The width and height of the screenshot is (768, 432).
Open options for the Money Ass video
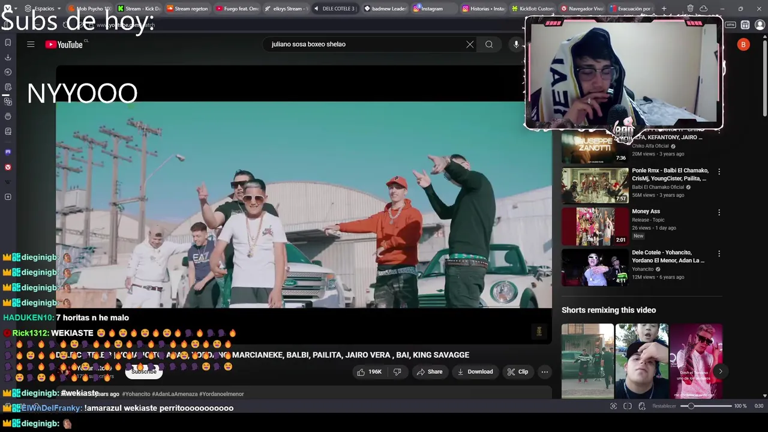719,212
